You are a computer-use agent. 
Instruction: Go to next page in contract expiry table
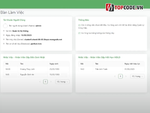(126, 76)
